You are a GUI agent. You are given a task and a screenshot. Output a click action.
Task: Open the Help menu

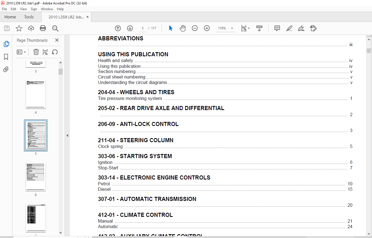pyautogui.click(x=60, y=9)
